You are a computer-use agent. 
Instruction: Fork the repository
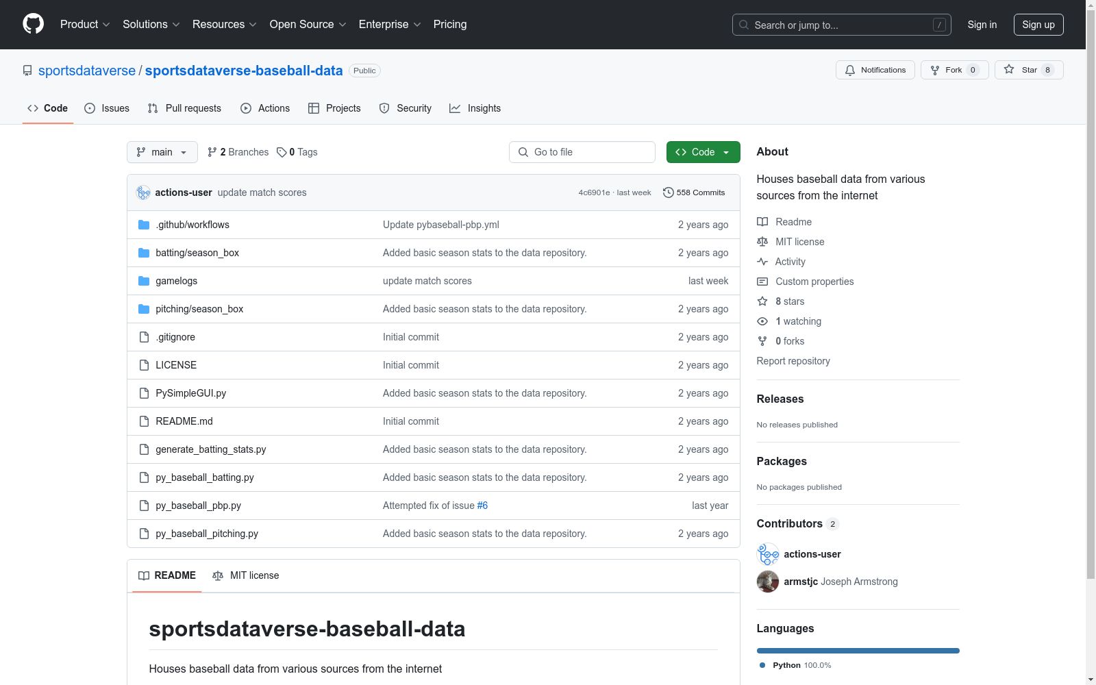955,70
